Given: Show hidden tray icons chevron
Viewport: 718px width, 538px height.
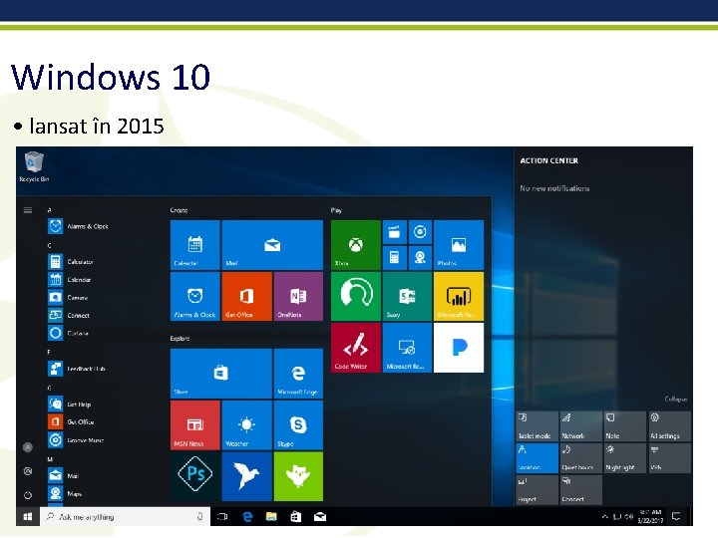Looking at the screenshot, I should point(605,516).
